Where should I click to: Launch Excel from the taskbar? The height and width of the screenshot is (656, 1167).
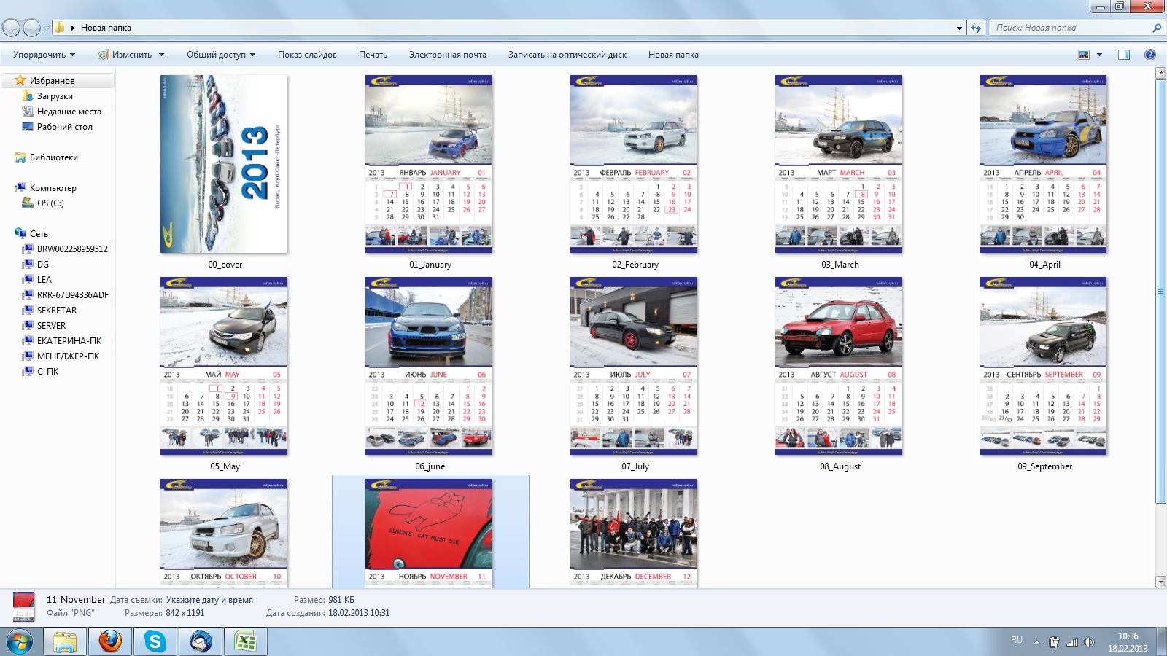click(x=245, y=641)
